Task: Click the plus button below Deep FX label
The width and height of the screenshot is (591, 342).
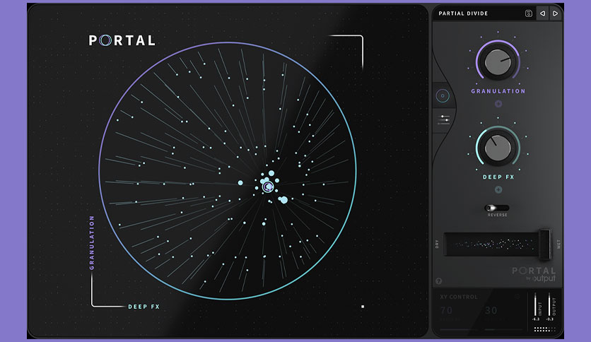Action: click(498, 190)
